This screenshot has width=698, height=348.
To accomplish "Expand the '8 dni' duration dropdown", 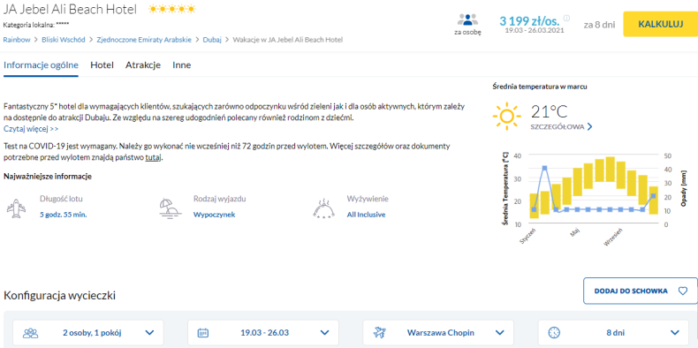I will tap(675, 332).
